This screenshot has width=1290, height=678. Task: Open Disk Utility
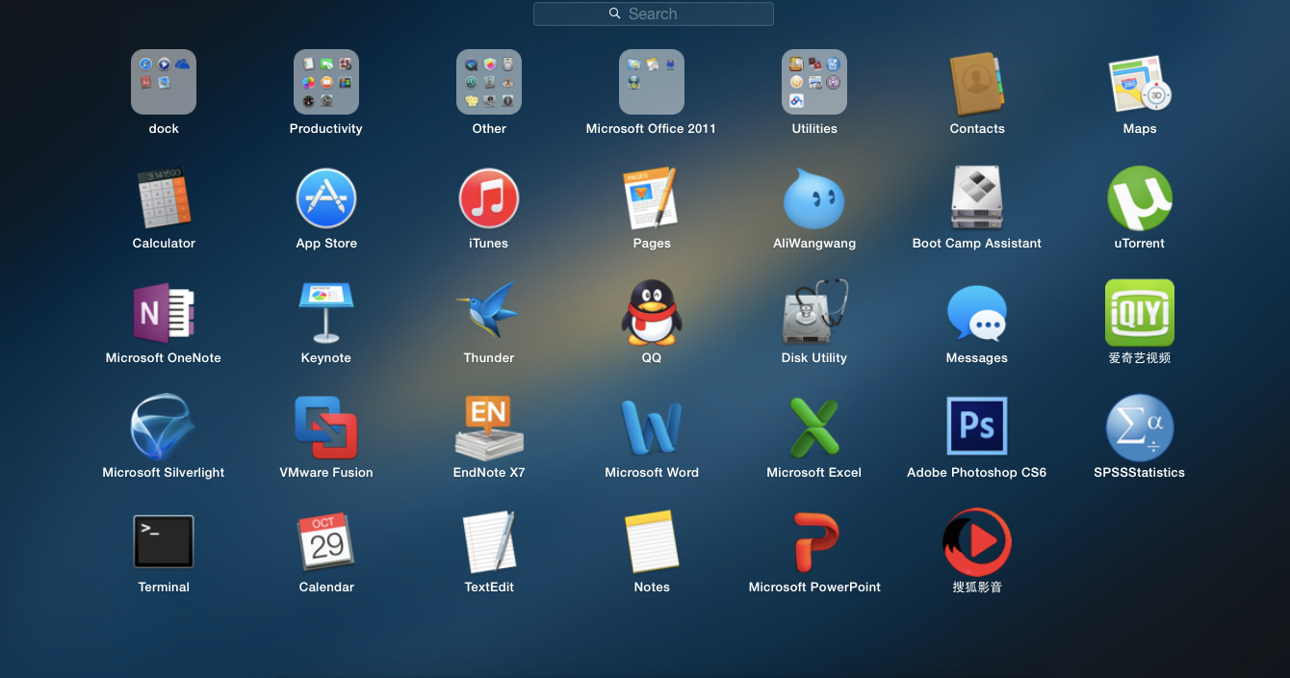[814, 313]
